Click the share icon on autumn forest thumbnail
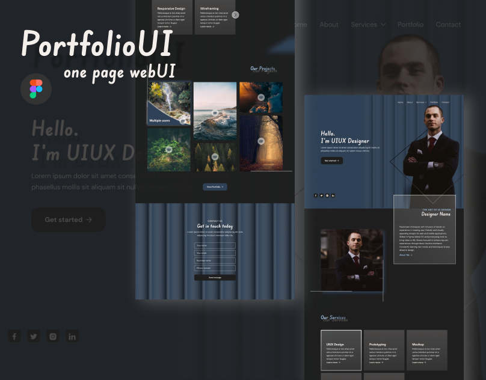The height and width of the screenshot is (380, 486). pos(261,141)
